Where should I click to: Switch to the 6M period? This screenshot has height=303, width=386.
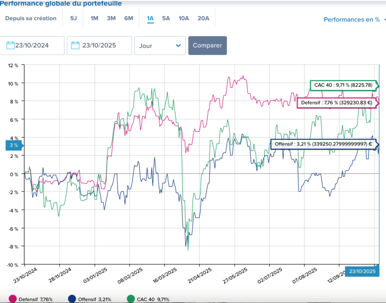(x=128, y=18)
